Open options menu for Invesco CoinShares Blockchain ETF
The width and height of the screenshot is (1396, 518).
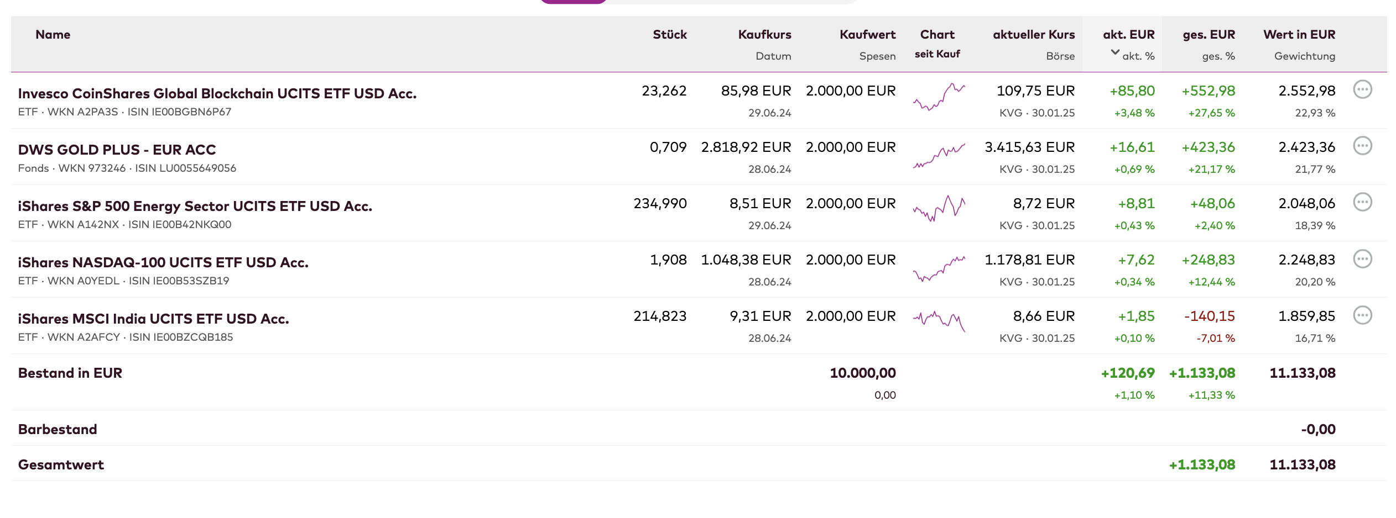point(1362,89)
